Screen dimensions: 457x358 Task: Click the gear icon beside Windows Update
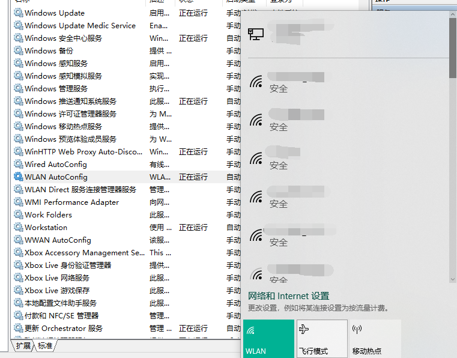tap(19, 13)
